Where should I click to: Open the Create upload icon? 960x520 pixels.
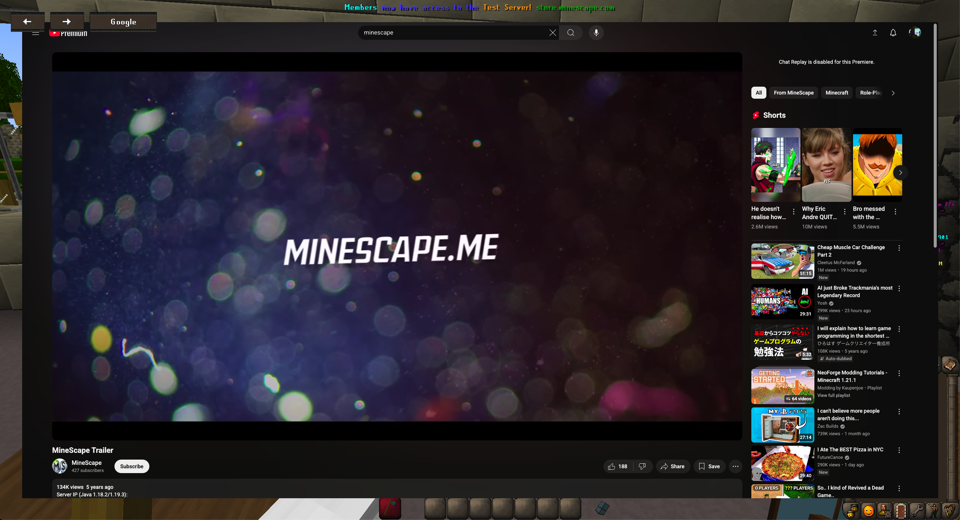point(875,33)
